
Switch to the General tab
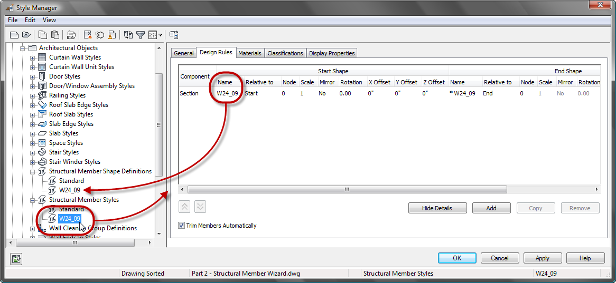[x=183, y=53]
